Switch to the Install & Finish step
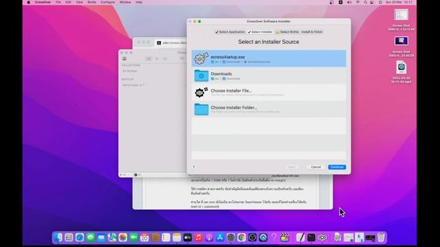The width and height of the screenshot is (440, 247). 311,32
